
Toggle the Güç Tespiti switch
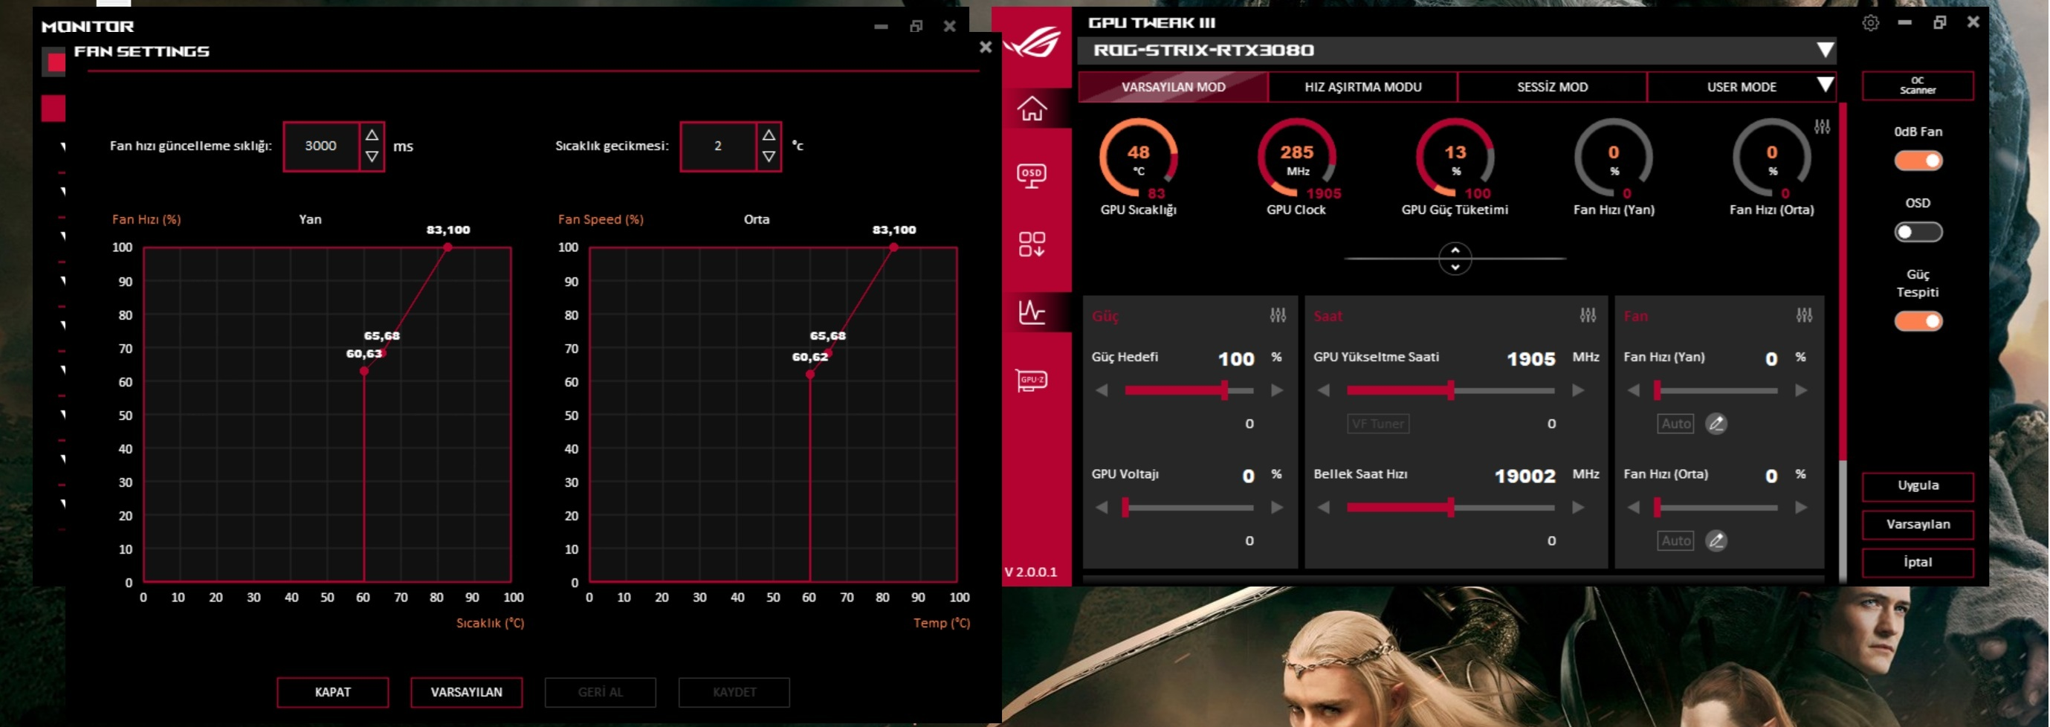pos(1918,321)
